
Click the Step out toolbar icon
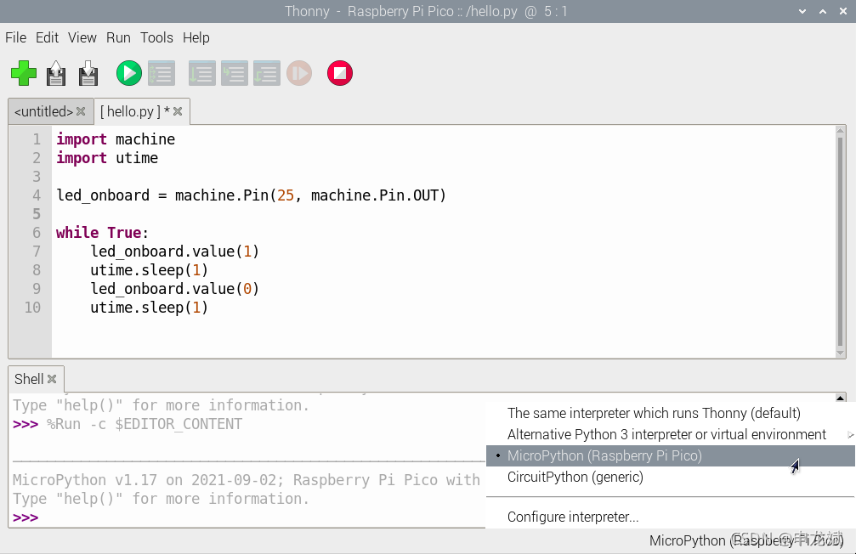pyautogui.click(x=266, y=73)
